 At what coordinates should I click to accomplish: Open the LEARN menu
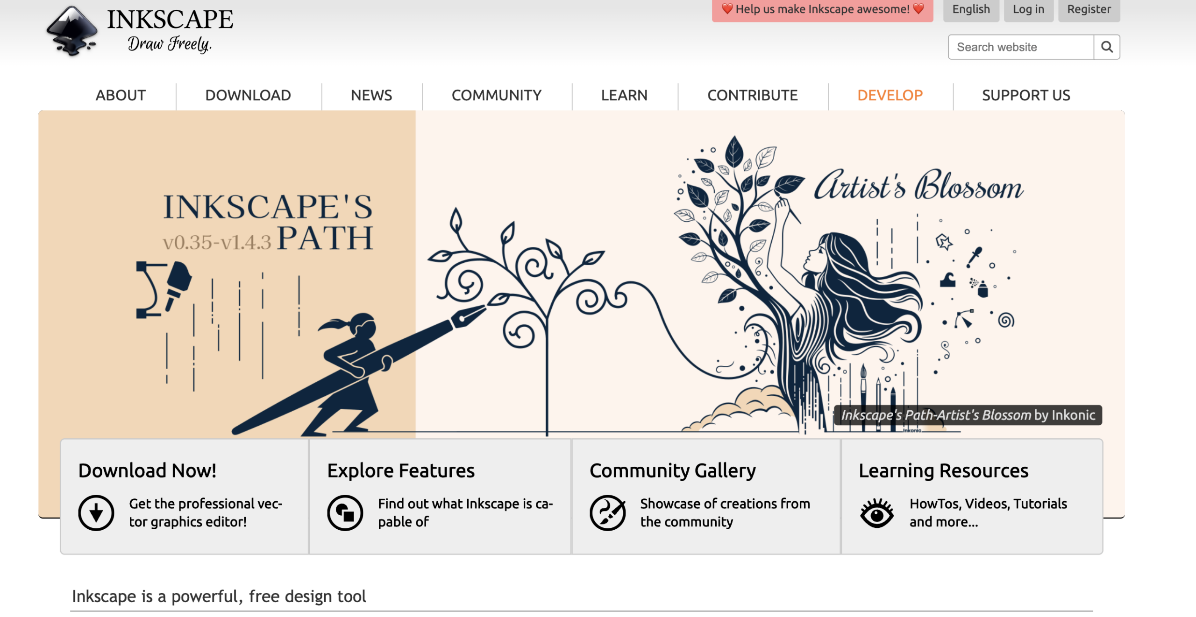[x=624, y=95]
